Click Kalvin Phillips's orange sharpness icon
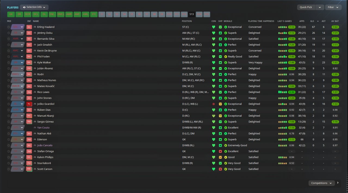This screenshot has height=193, width=348. click(220, 157)
